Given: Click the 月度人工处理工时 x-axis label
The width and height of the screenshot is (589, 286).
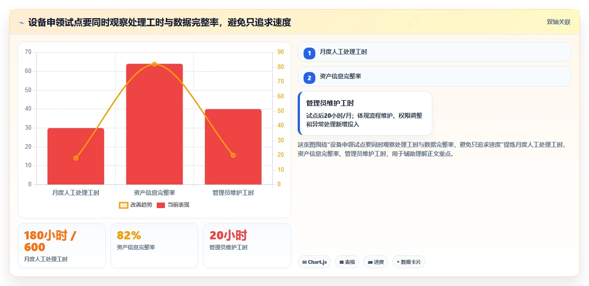Looking at the screenshot, I should pos(76,193).
